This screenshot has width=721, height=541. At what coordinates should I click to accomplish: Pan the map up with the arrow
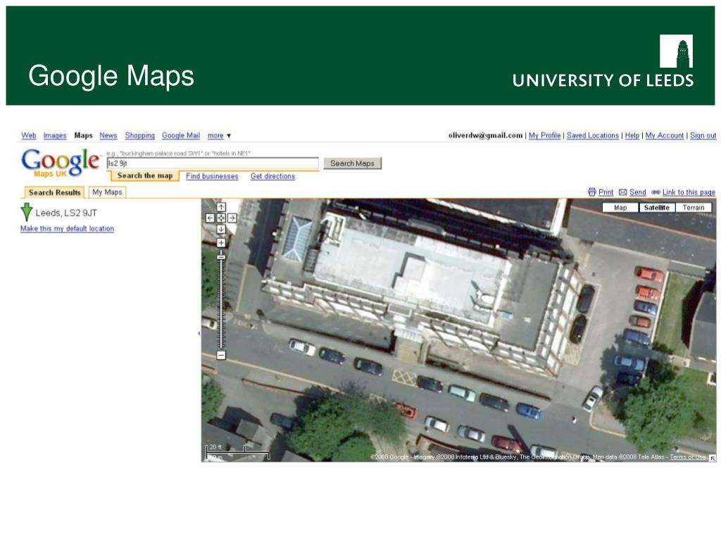[x=221, y=207]
